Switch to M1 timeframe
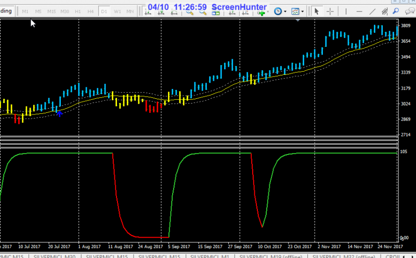Screen dimensions: 416x258 25,11
